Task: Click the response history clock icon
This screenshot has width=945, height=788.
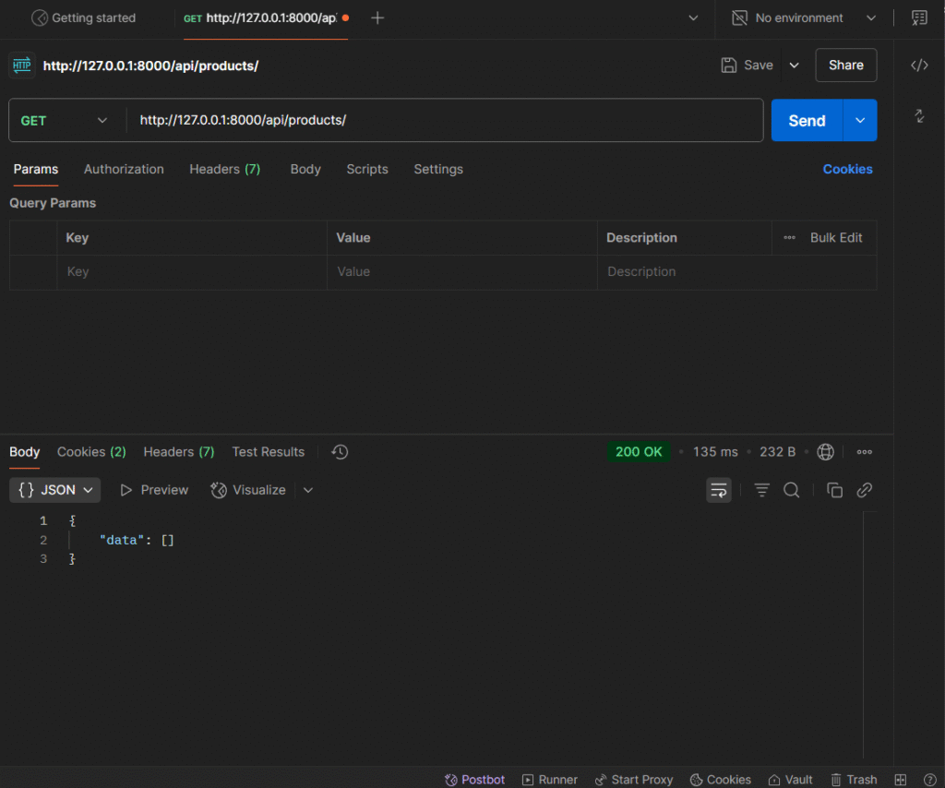Action: [x=340, y=452]
